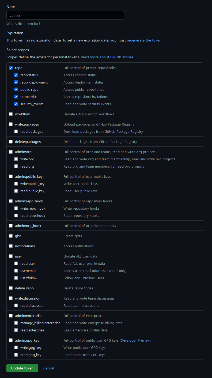Enable the delete:packages scope
Image resolution: width=212 pixels, height=378 pixels.
click(x=11, y=142)
